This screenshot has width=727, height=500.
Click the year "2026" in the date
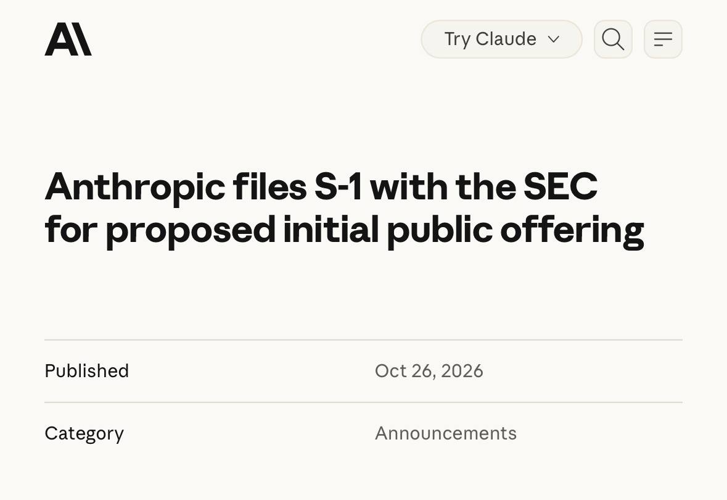point(462,371)
